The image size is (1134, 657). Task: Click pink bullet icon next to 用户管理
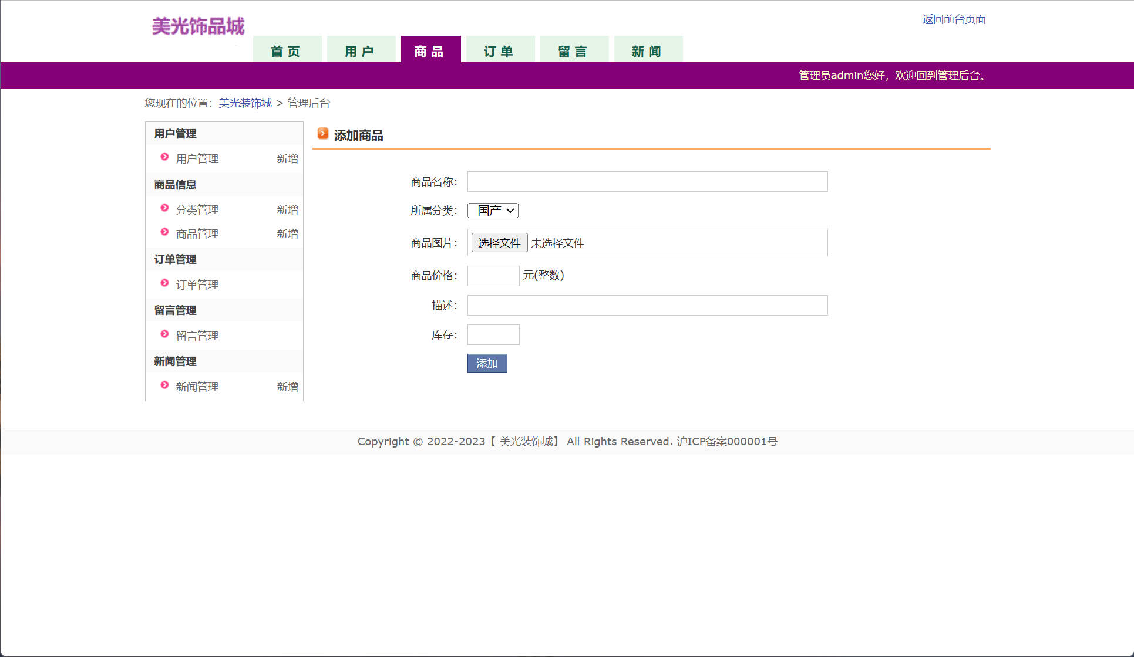pos(164,157)
